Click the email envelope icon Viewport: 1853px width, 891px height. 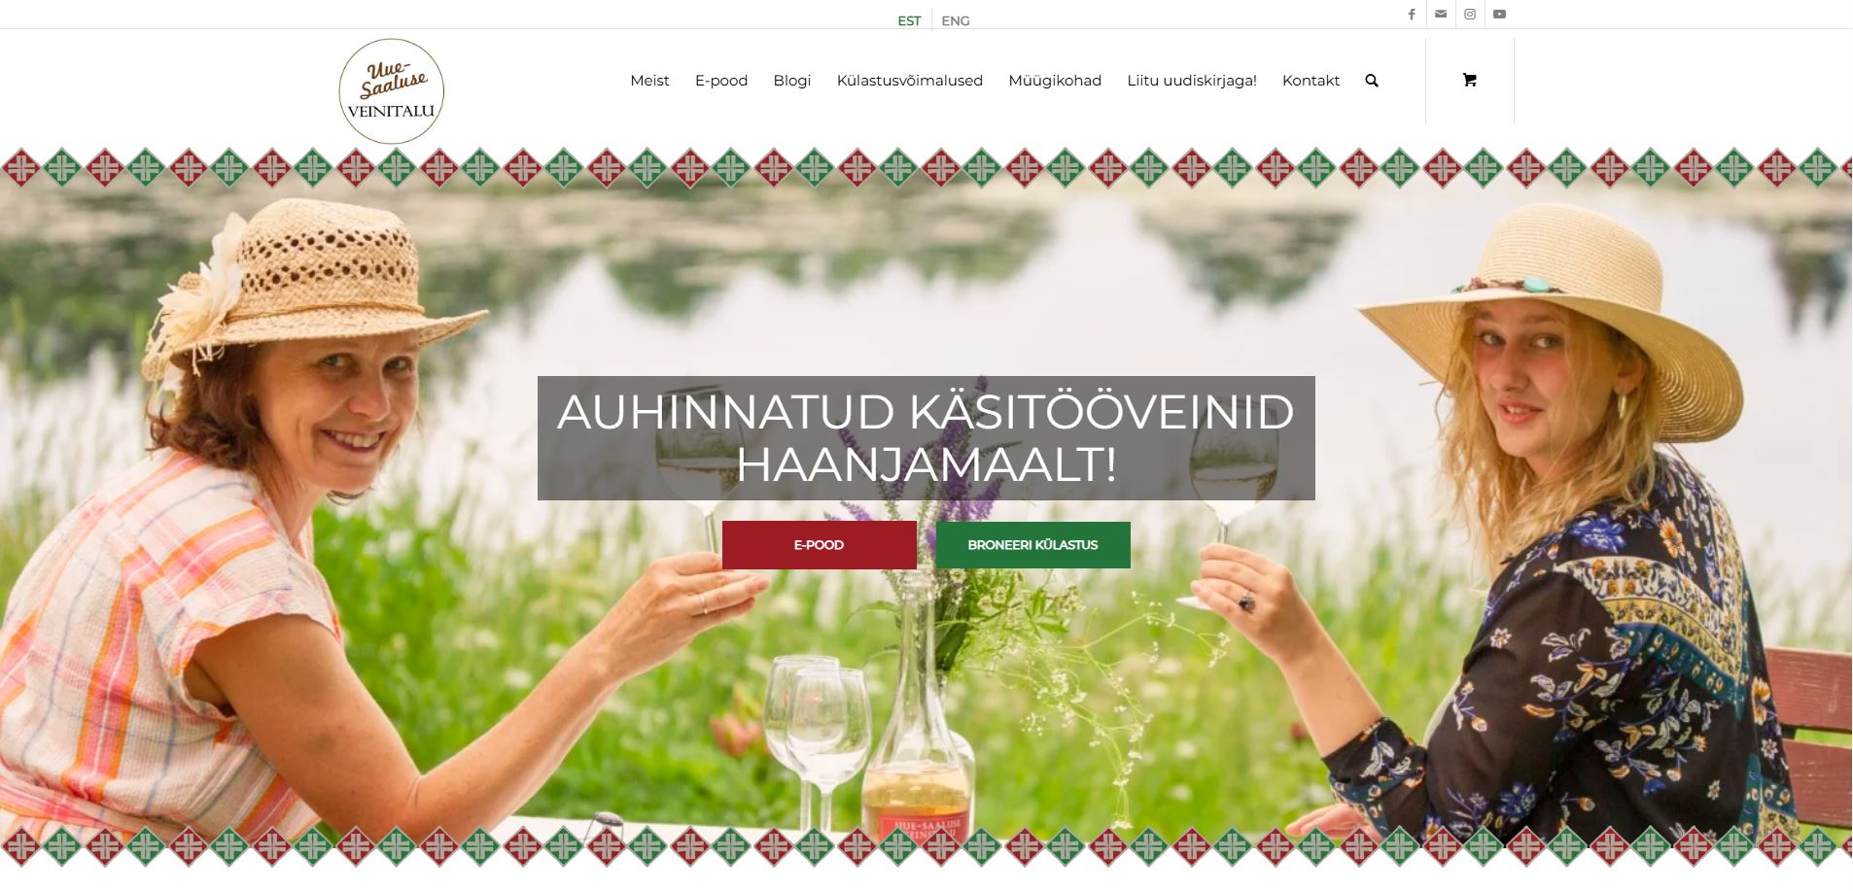click(x=1441, y=15)
